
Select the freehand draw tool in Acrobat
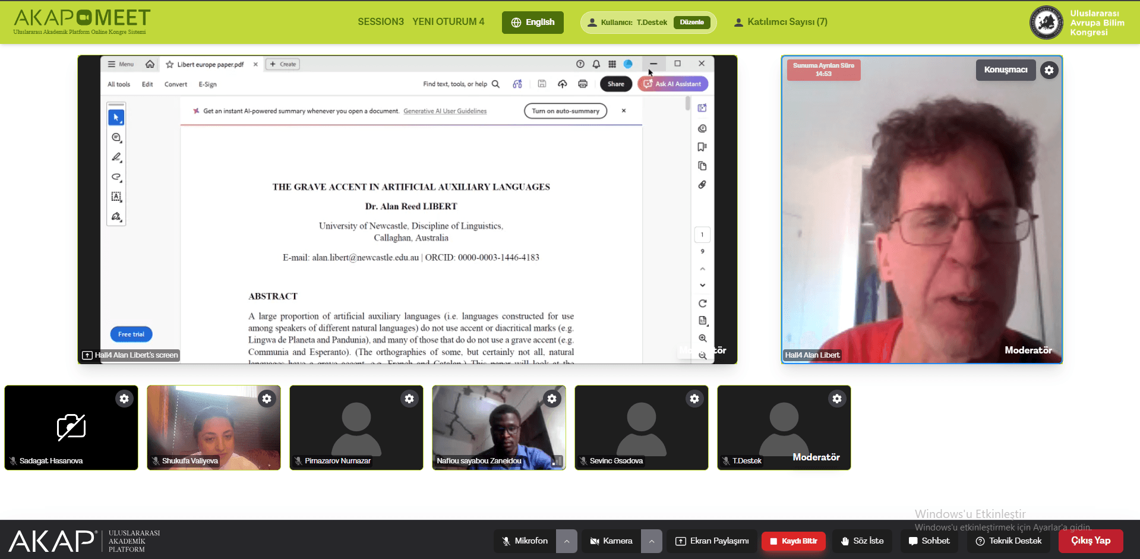click(x=116, y=177)
